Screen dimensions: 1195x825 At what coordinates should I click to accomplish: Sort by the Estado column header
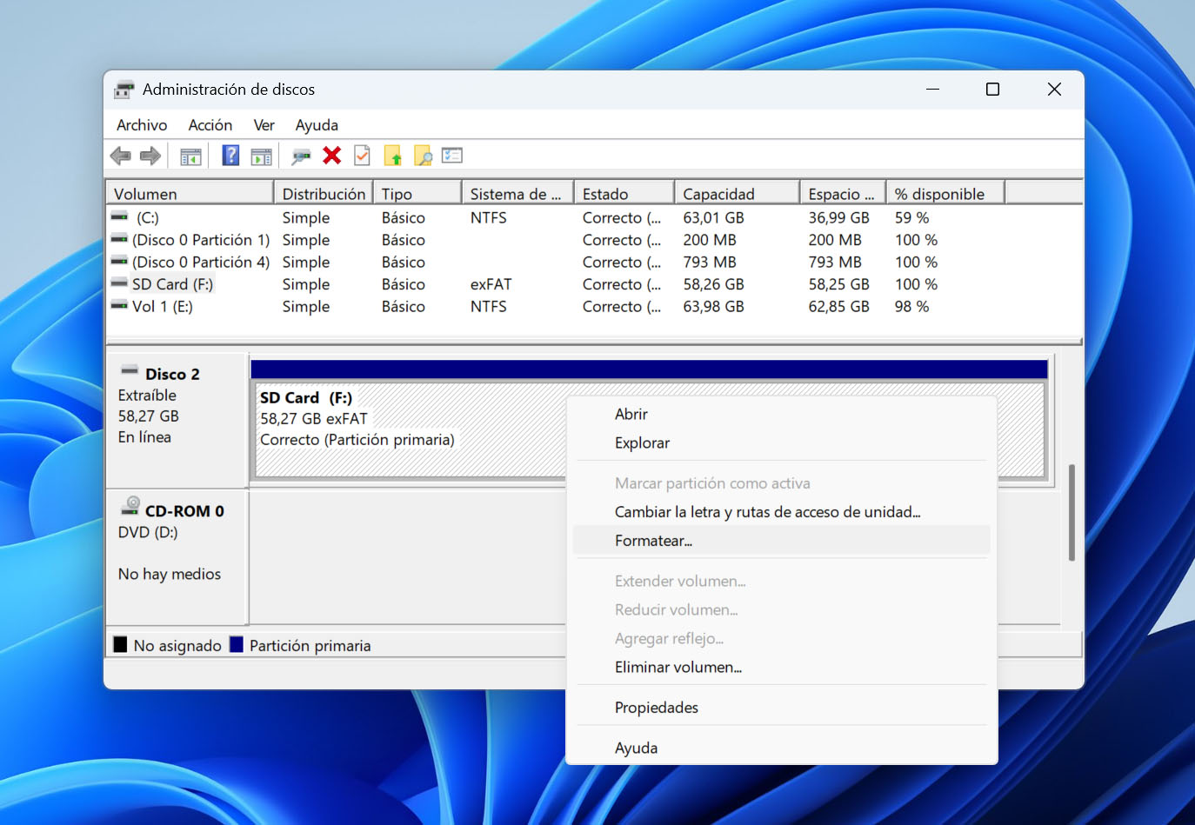pos(624,193)
